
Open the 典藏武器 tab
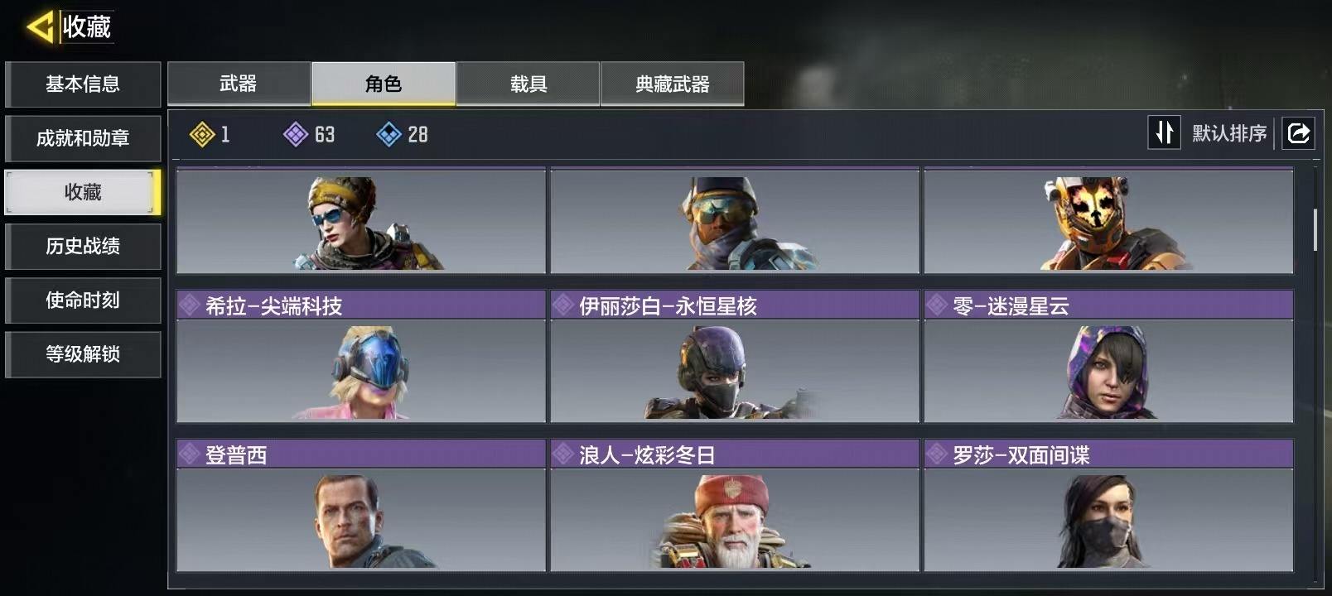[x=672, y=84]
